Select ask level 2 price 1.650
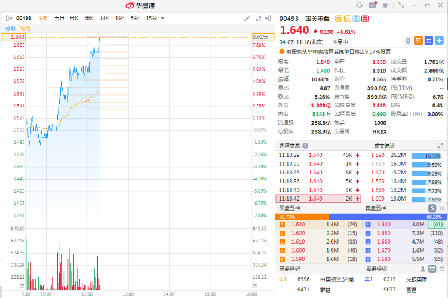Screen dimensions: 448x298 [x=383, y=233]
